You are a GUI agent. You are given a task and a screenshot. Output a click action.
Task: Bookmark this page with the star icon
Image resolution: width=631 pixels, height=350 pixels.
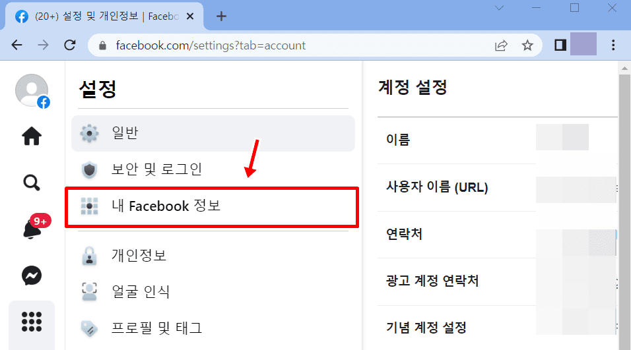coord(527,45)
